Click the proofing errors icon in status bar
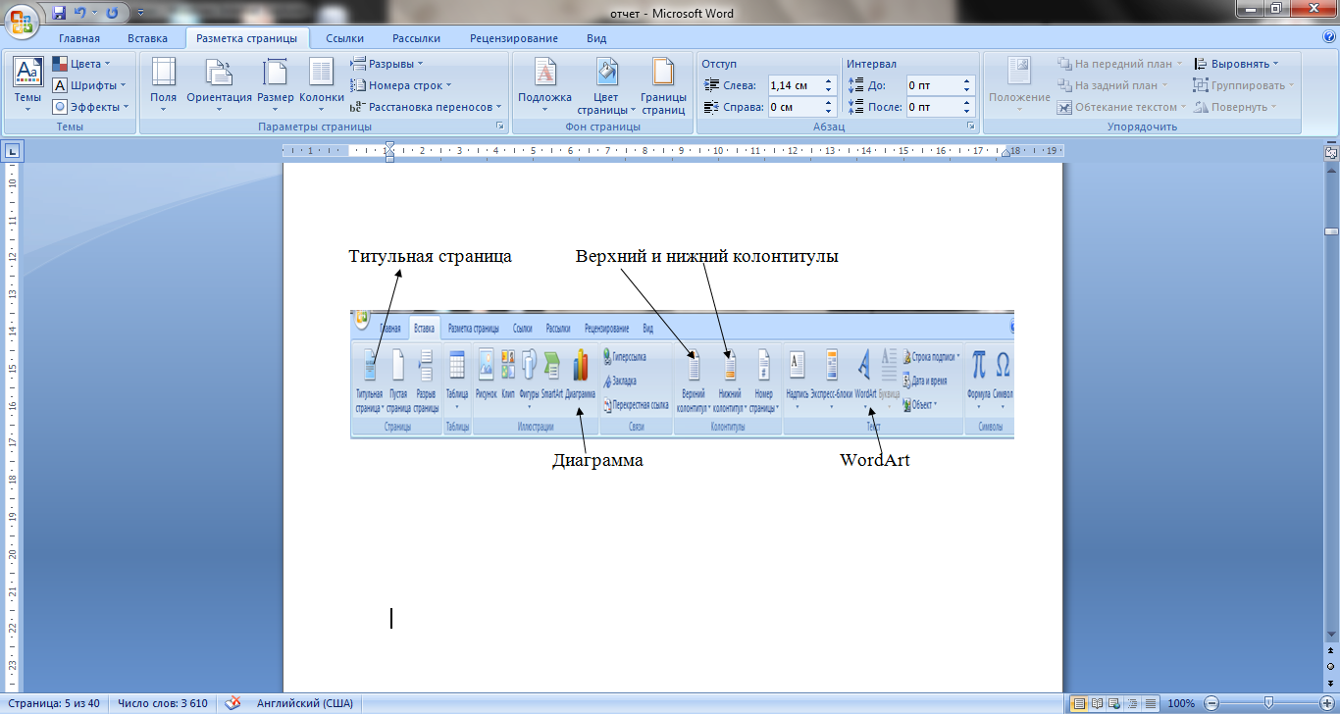The width and height of the screenshot is (1340, 714). click(x=233, y=702)
